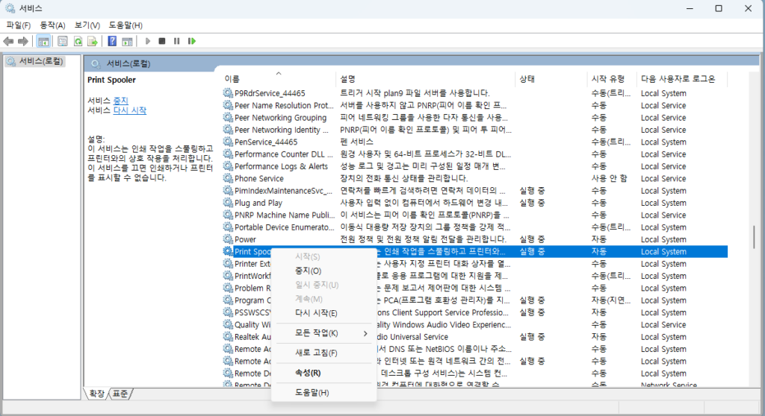Click the Forward arrow toolbar icon
The width and height of the screenshot is (765, 416).
(22, 42)
